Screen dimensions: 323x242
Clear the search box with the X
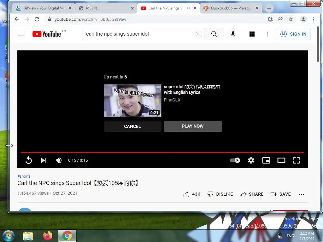(198, 34)
